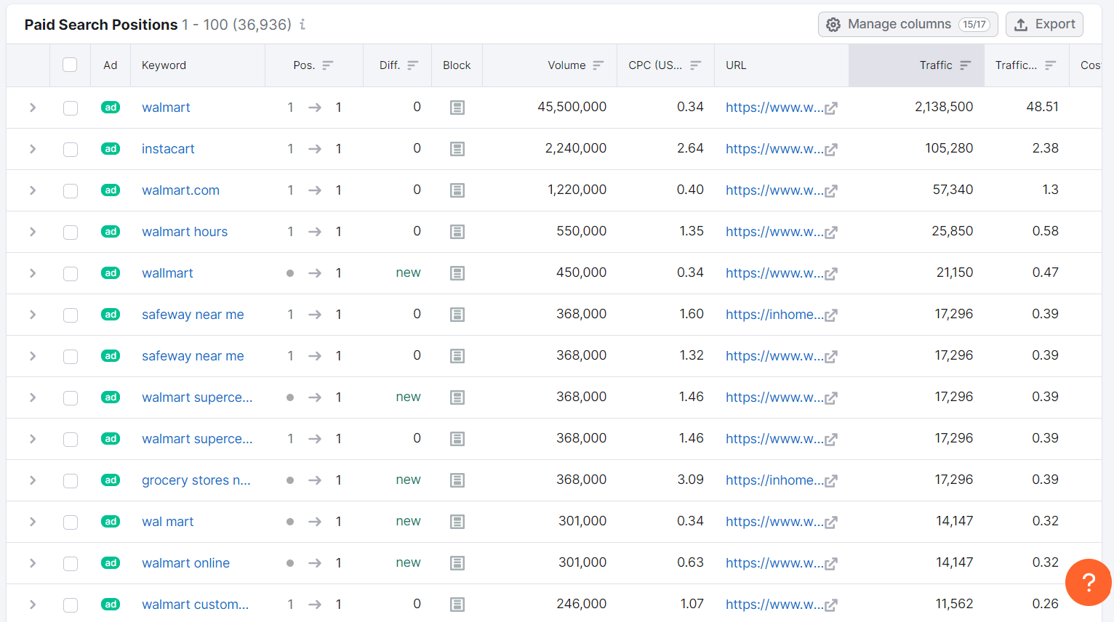This screenshot has width=1114, height=622.
Task: Select the 3.09 CPC value
Action: [x=691, y=480]
